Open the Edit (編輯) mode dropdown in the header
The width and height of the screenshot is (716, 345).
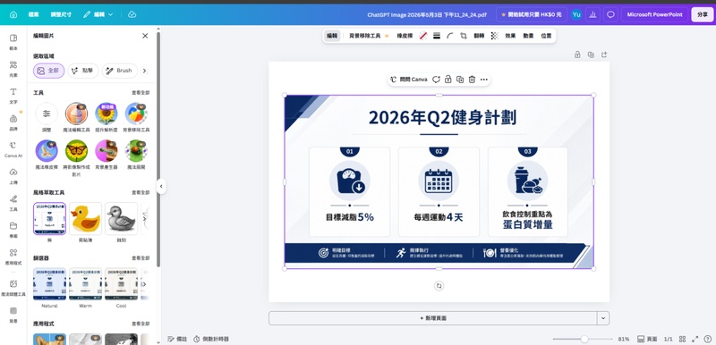(98, 14)
